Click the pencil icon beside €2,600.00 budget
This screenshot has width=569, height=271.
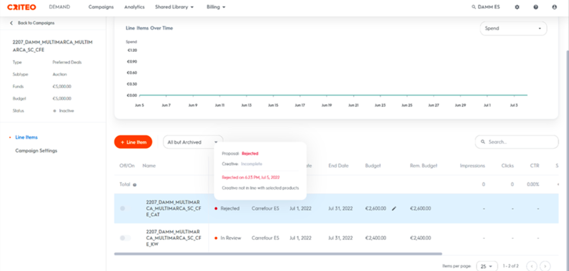(x=394, y=208)
